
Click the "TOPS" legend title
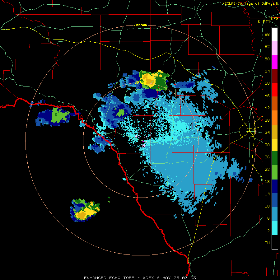tap(273, 19)
